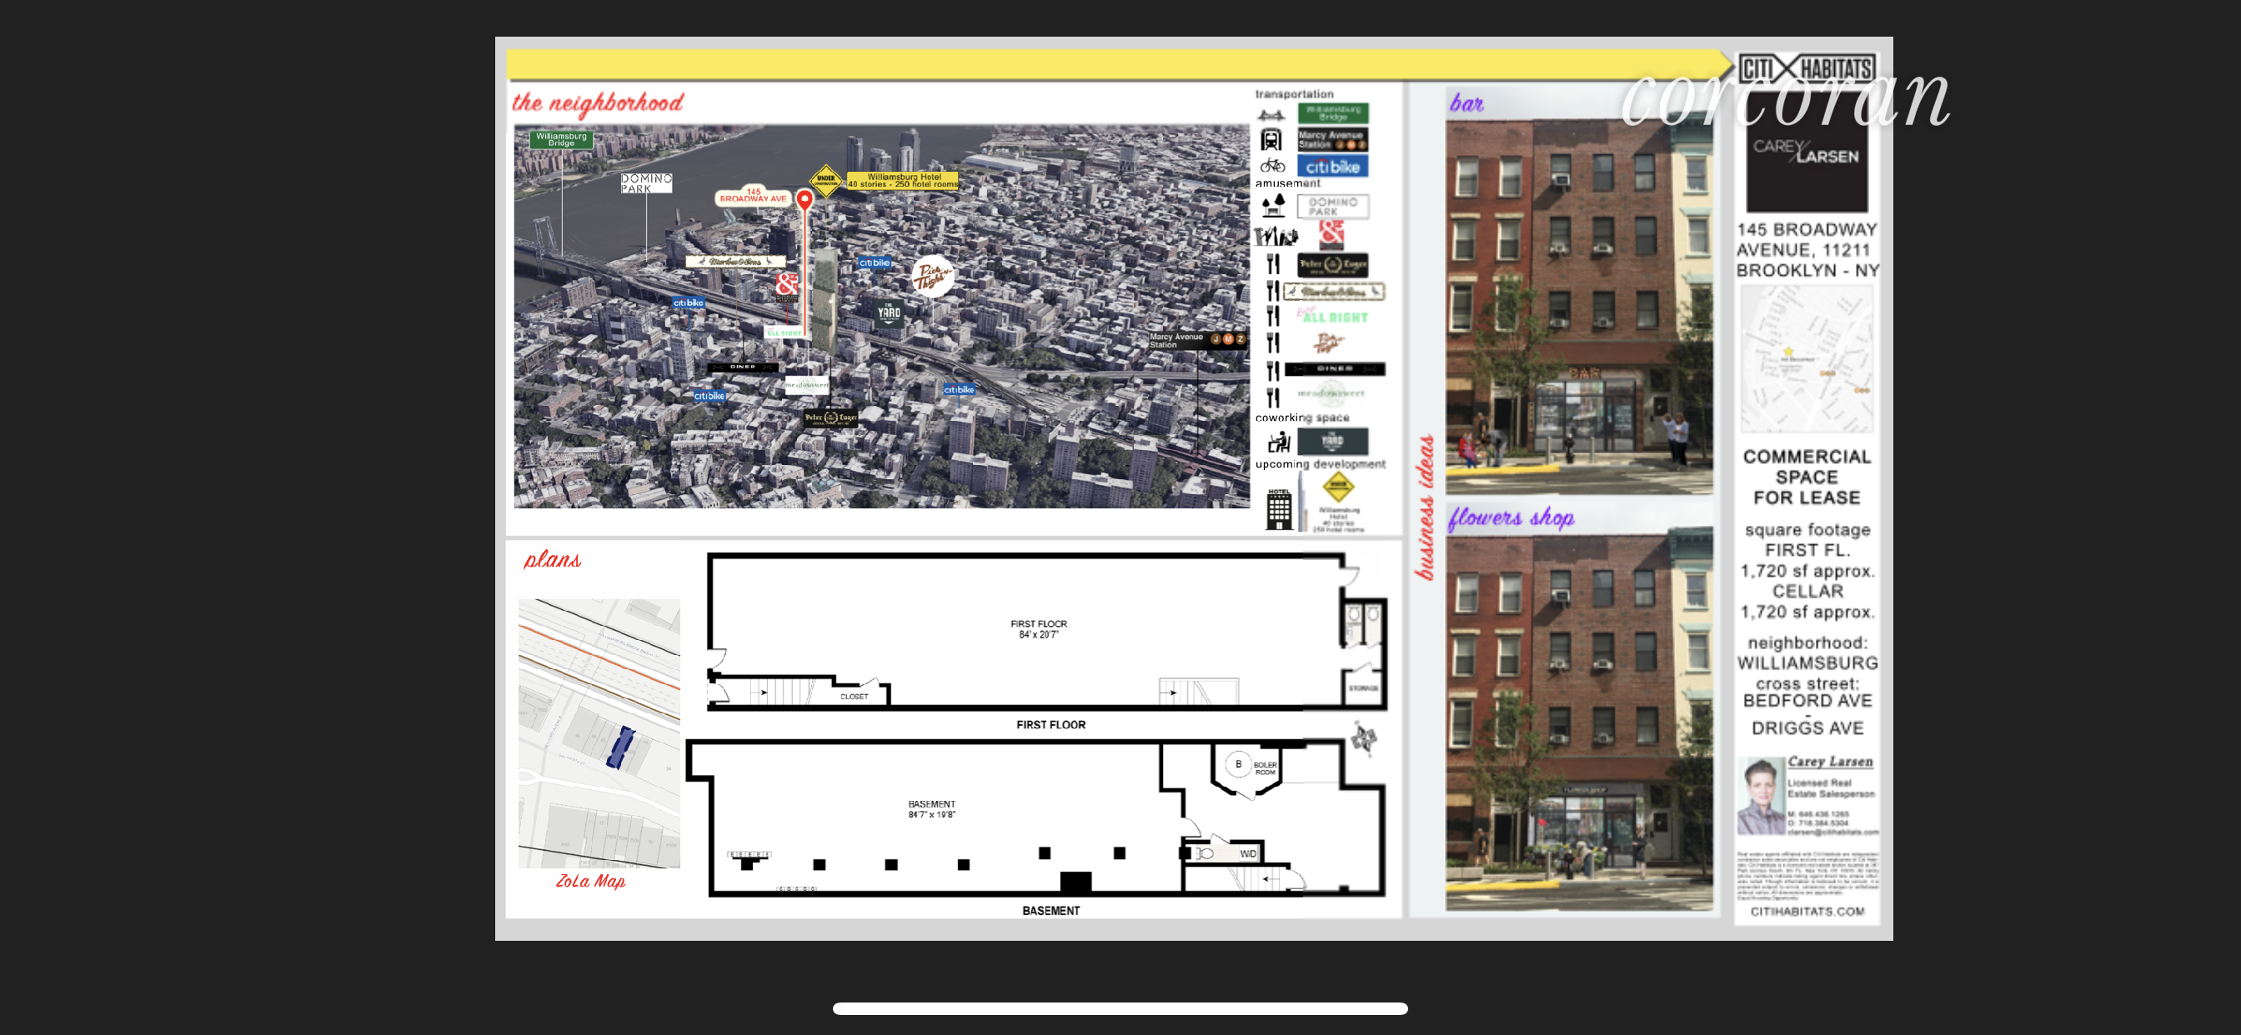Click the yellow banner bar at top

[x=1114, y=64]
